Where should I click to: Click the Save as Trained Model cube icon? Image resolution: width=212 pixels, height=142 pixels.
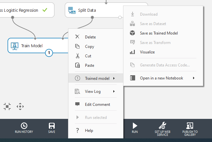[132, 33]
